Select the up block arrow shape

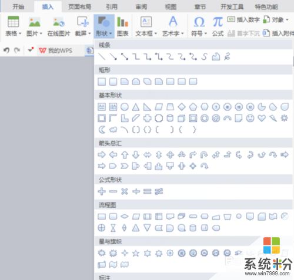(125, 155)
